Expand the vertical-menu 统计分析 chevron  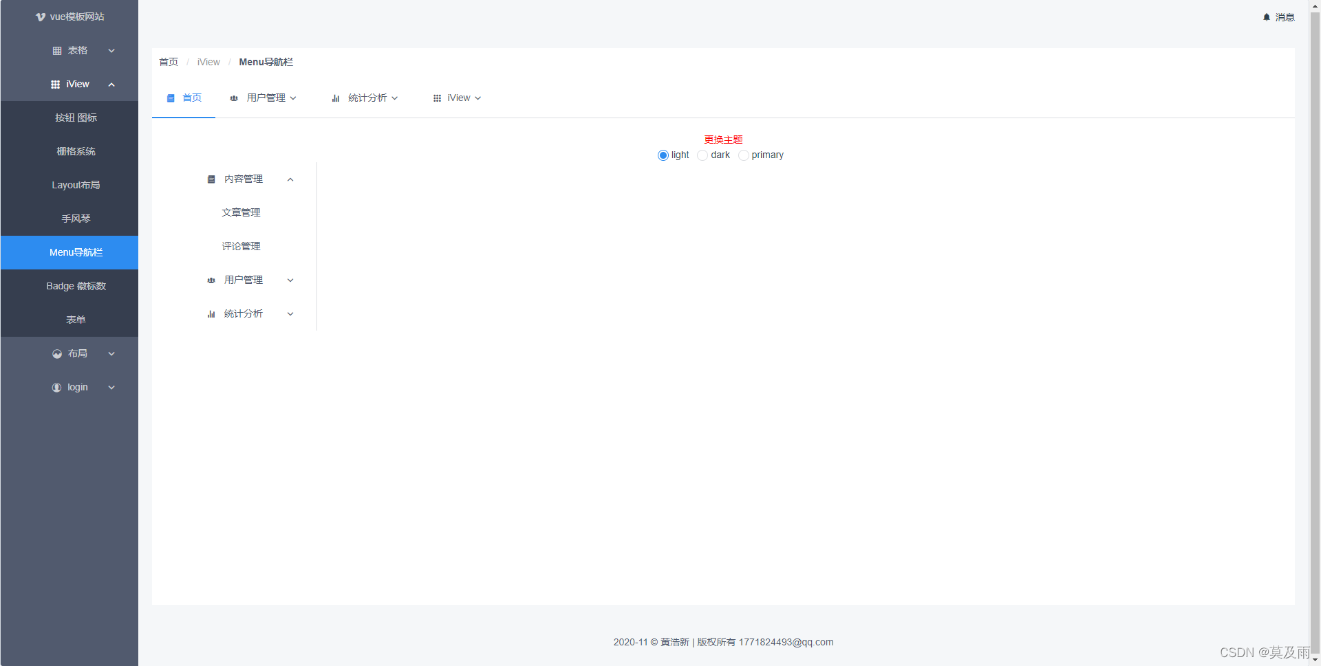pyautogui.click(x=290, y=314)
